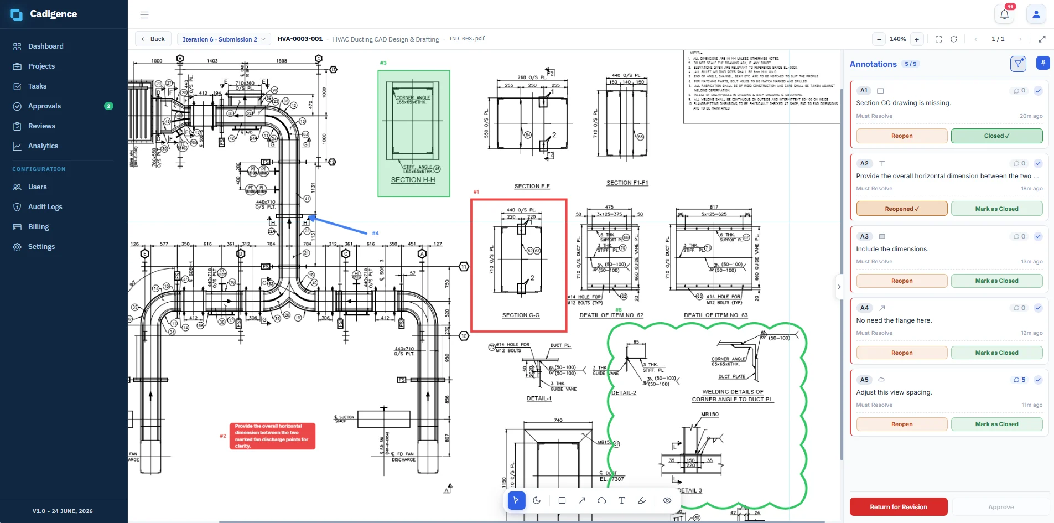Screen dimensions: 1054x523
Task: Zoom in with the plus button
Action: [x=917, y=39]
